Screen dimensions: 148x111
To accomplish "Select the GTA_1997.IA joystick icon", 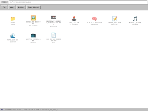I will 74,19.
